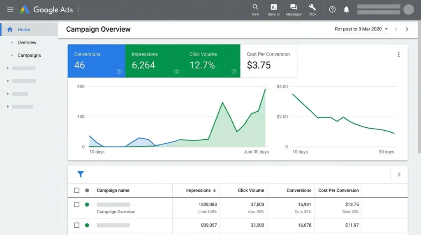The width and height of the screenshot is (421, 235).
Task: Select the Click Volume metric tile
Action: pos(212,61)
